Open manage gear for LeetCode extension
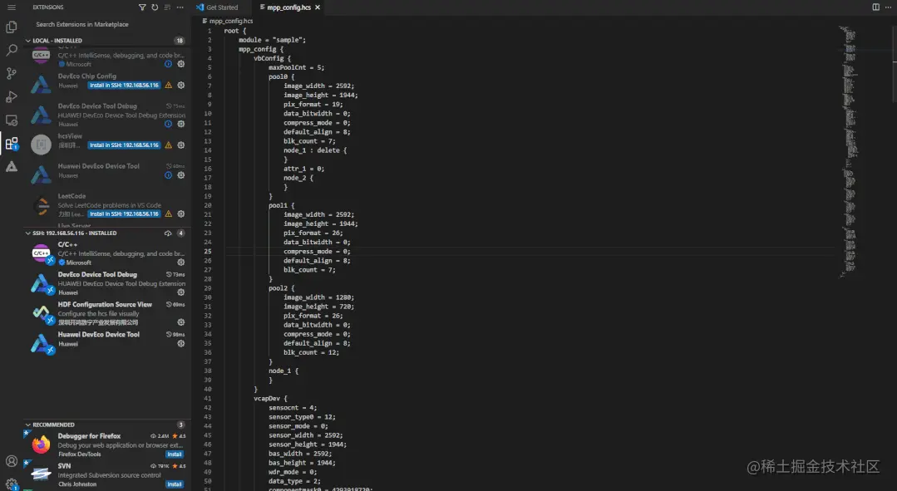The height and width of the screenshot is (491, 897). (180, 214)
